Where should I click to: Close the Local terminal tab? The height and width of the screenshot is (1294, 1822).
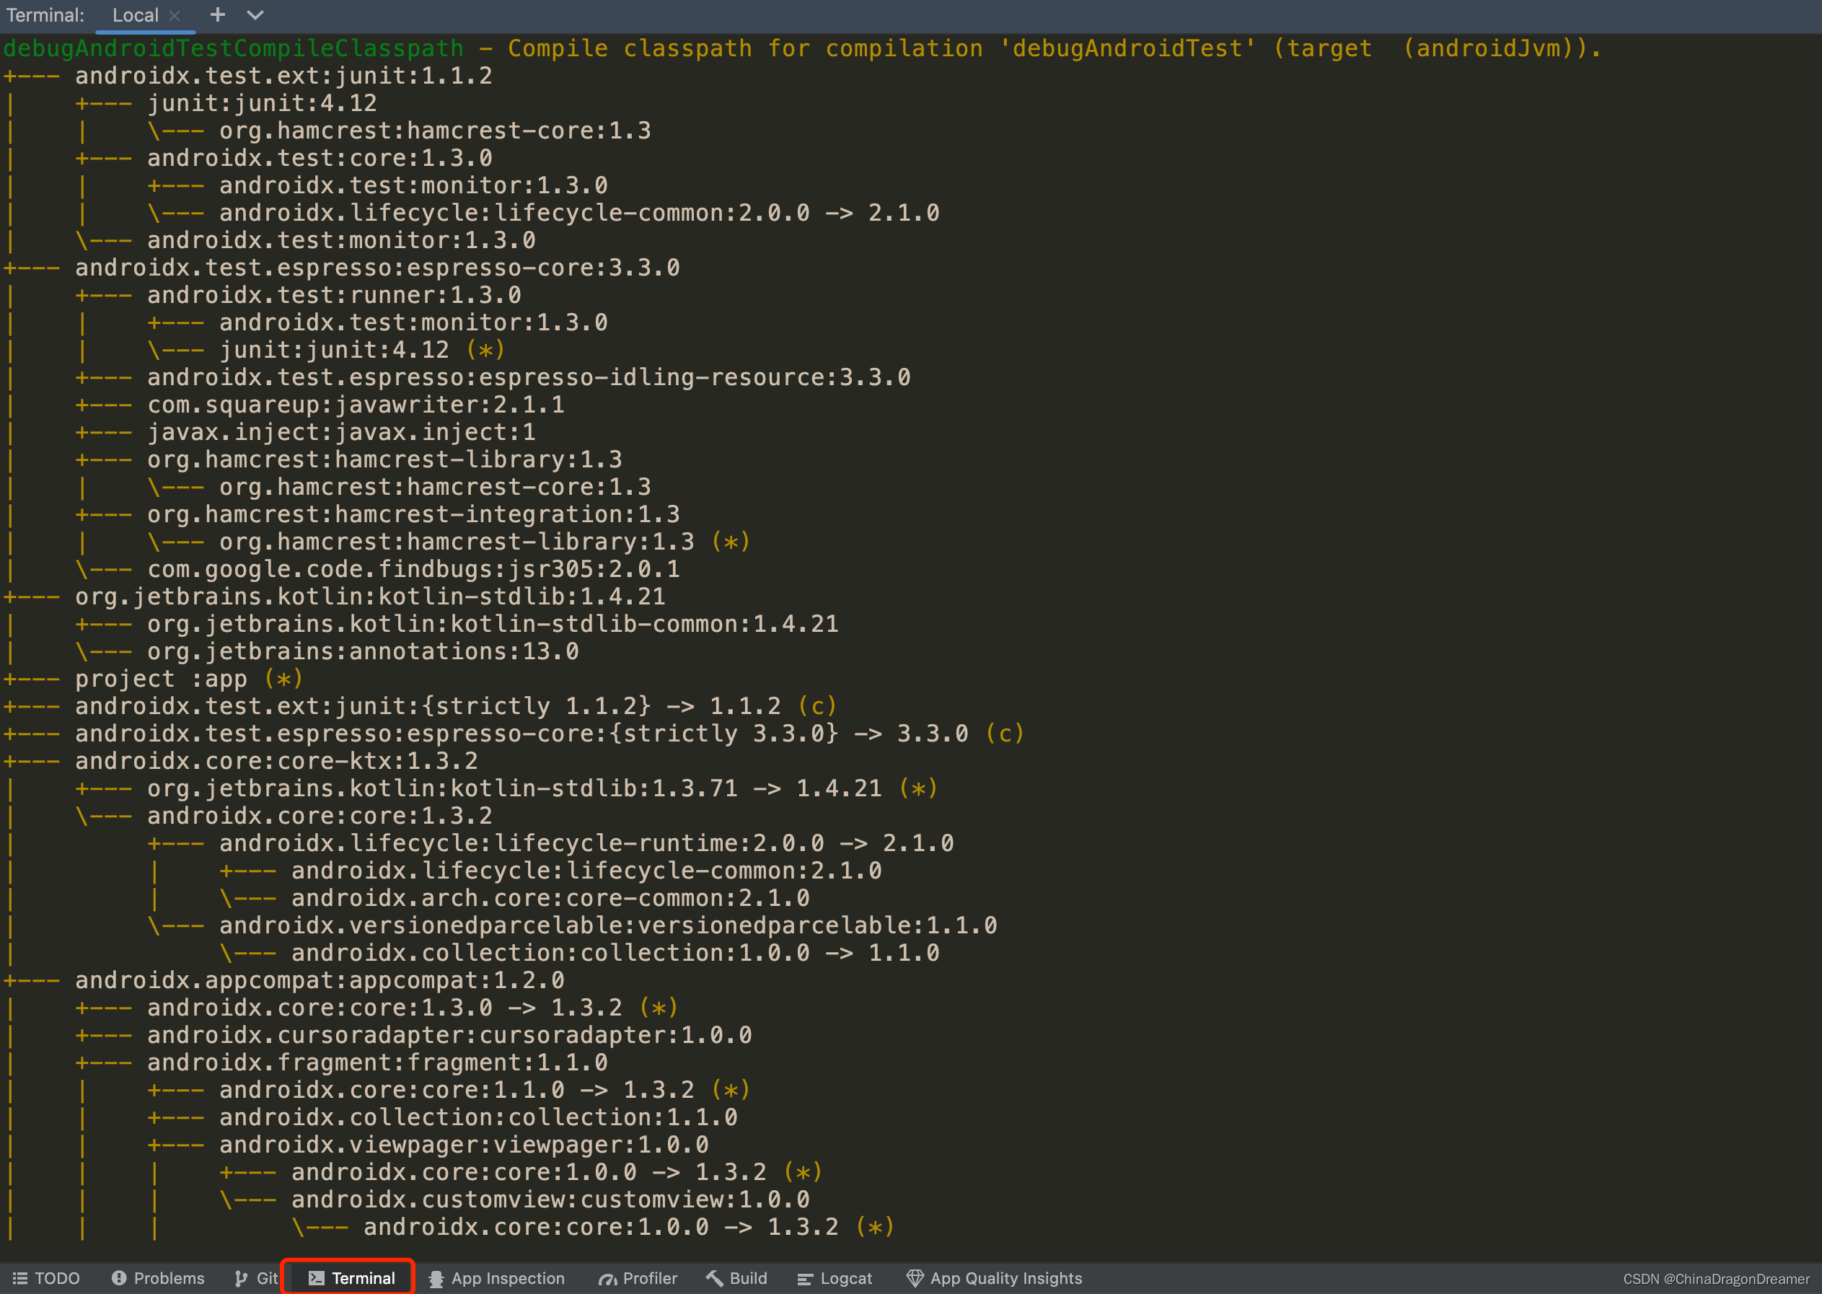[x=175, y=15]
